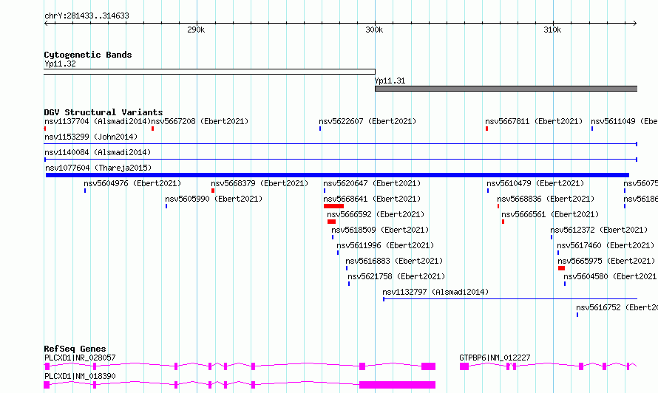Click the nsv5668641 (Ebert2021) label
The height and width of the screenshot is (393, 658).
372,199
